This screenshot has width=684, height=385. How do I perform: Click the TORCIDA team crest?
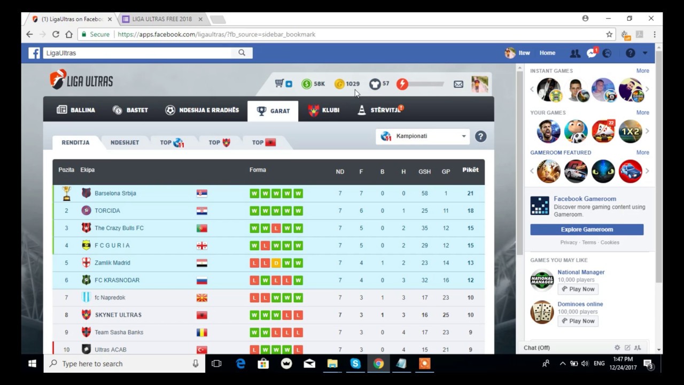coord(86,211)
